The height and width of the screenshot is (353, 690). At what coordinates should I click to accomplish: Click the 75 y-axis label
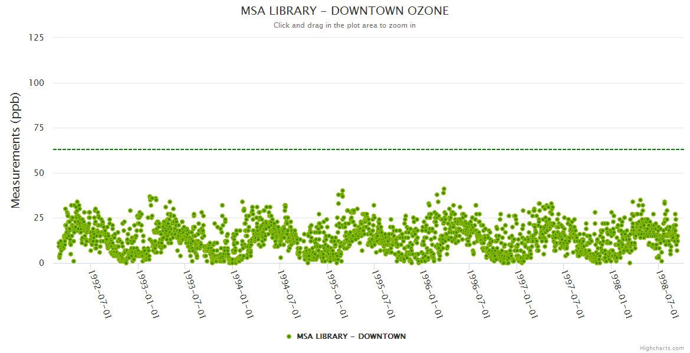(39, 128)
